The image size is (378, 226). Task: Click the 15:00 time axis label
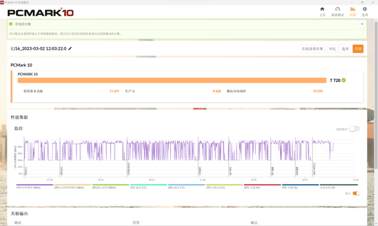tap(254, 180)
